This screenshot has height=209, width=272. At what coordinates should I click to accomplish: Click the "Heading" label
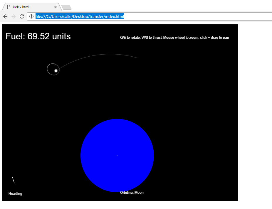(x=15, y=193)
